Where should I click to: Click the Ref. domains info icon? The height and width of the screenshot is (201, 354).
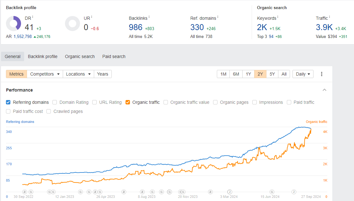click(x=217, y=17)
